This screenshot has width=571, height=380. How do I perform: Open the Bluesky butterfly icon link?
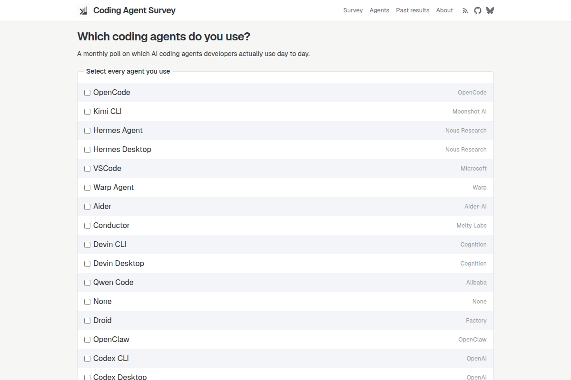tap(490, 10)
